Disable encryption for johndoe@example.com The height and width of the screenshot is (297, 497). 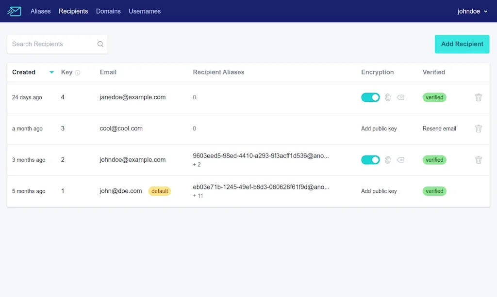(370, 160)
